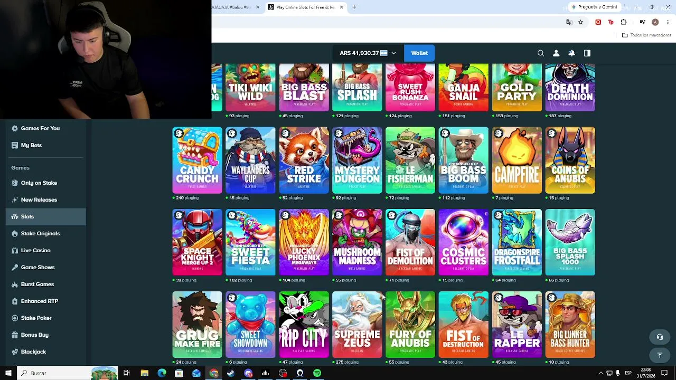Image resolution: width=676 pixels, height=380 pixels.
Task: Click the Live Casino sidebar icon
Action: (15, 250)
